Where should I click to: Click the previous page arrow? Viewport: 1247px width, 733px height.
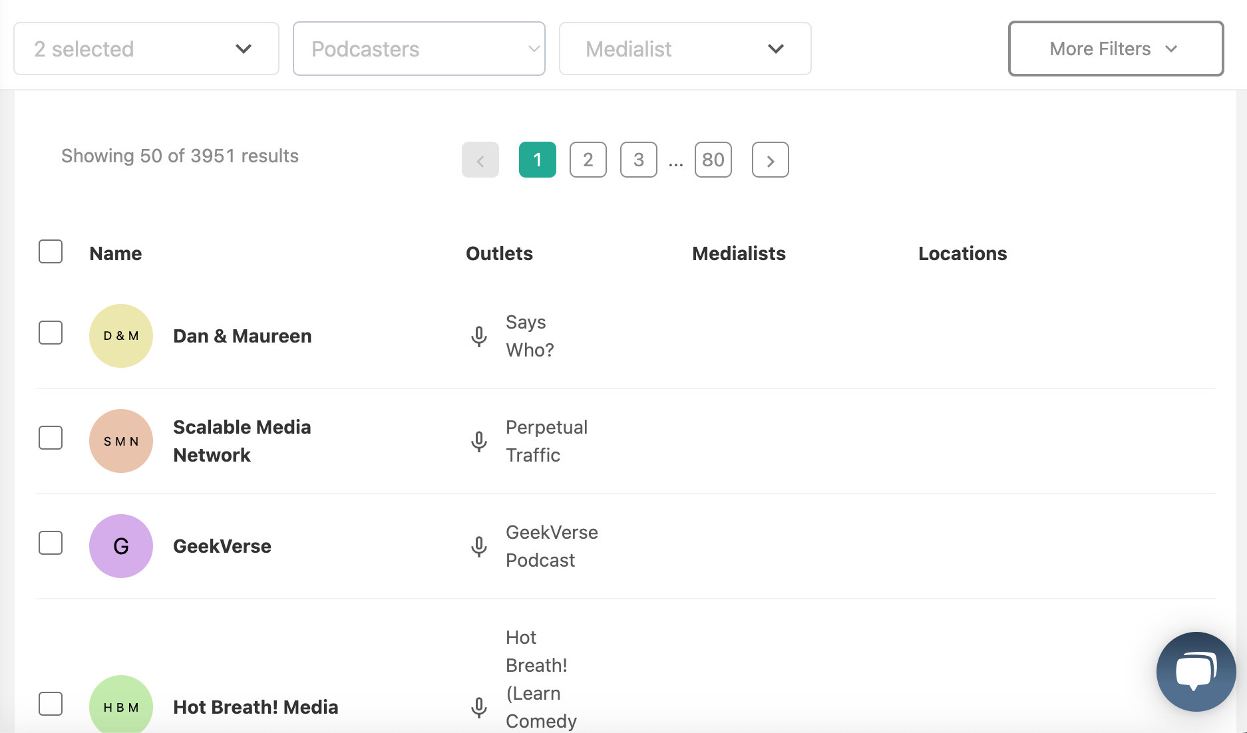click(480, 160)
